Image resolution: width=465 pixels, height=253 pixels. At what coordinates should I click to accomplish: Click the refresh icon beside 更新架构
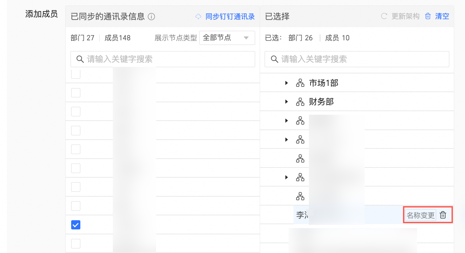coord(384,16)
